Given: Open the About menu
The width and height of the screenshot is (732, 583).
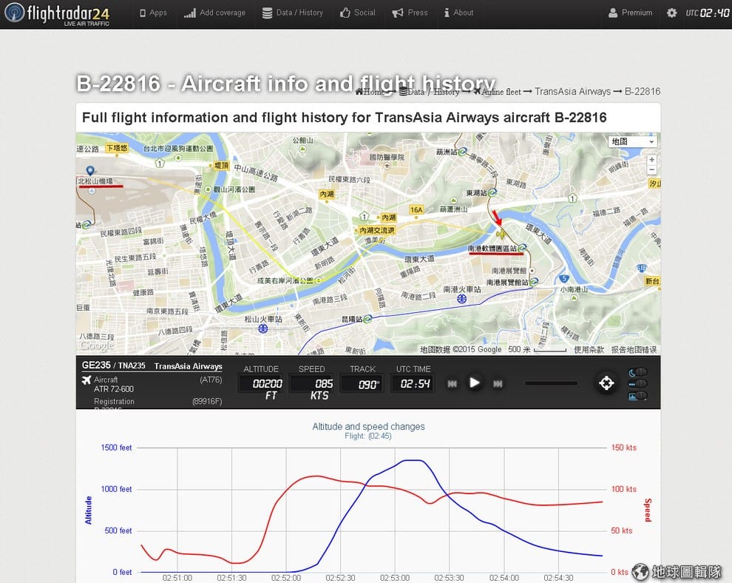Looking at the screenshot, I should click(458, 13).
